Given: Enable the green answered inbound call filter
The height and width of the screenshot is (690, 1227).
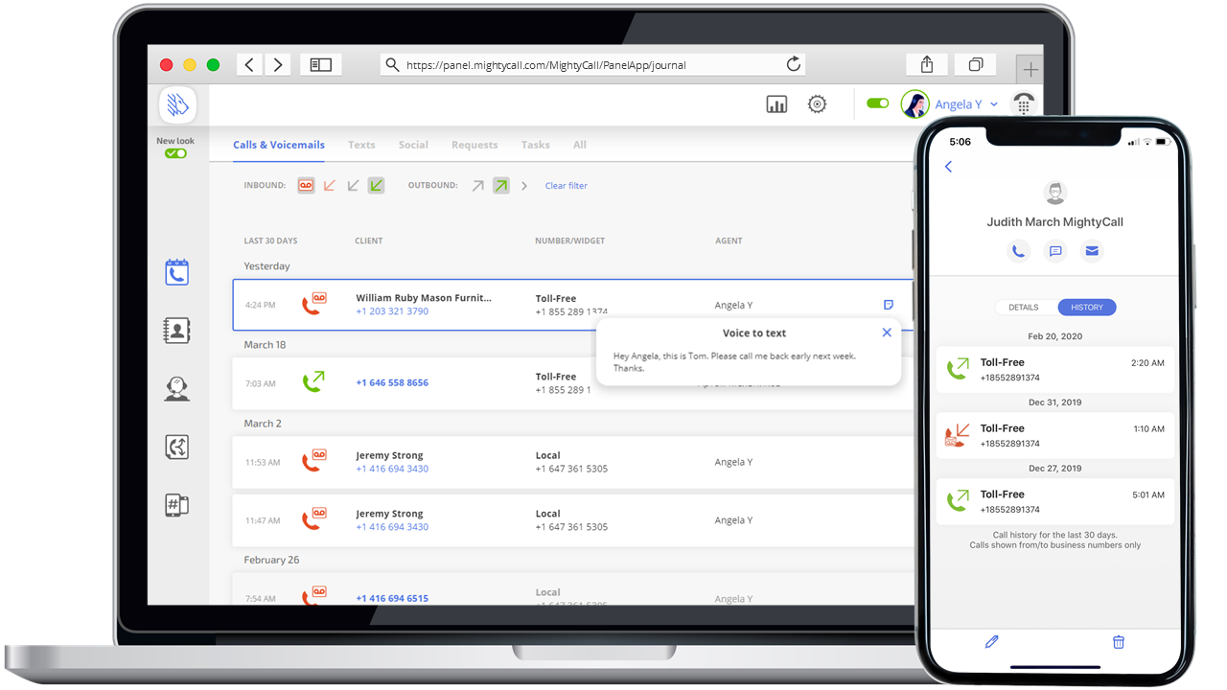Looking at the screenshot, I should [376, 185].
